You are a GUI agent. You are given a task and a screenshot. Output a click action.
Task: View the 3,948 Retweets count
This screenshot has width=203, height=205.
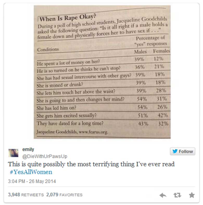[26, 195]
